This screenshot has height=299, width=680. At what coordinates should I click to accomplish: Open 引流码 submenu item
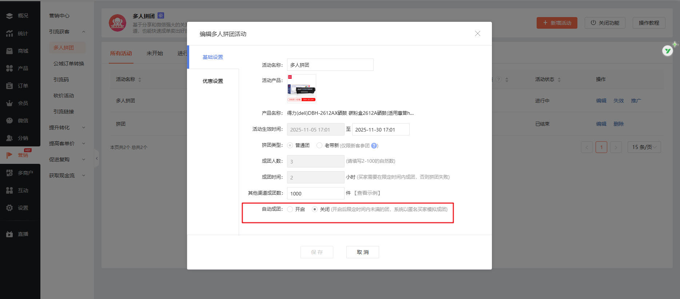pyautogui.click(x=61, y=80)
